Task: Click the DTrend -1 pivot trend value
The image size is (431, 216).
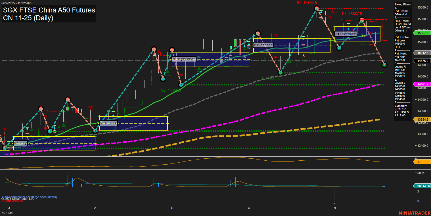Action: [x=401, y=14]
